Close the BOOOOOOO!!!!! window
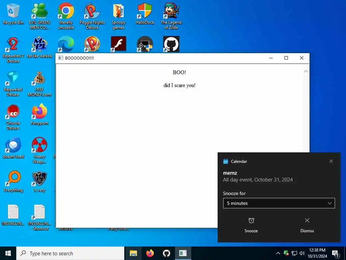The image size is (346, 260). (x=302, y=58)
